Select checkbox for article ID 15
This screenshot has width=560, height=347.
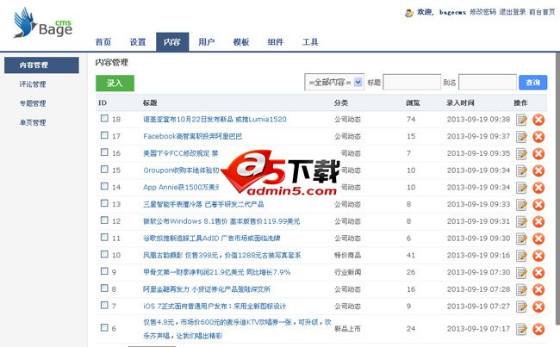coord(104,170)
